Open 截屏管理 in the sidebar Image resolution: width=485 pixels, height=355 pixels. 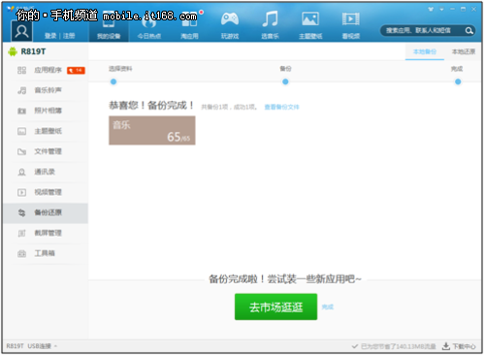[x=46, y=233]
